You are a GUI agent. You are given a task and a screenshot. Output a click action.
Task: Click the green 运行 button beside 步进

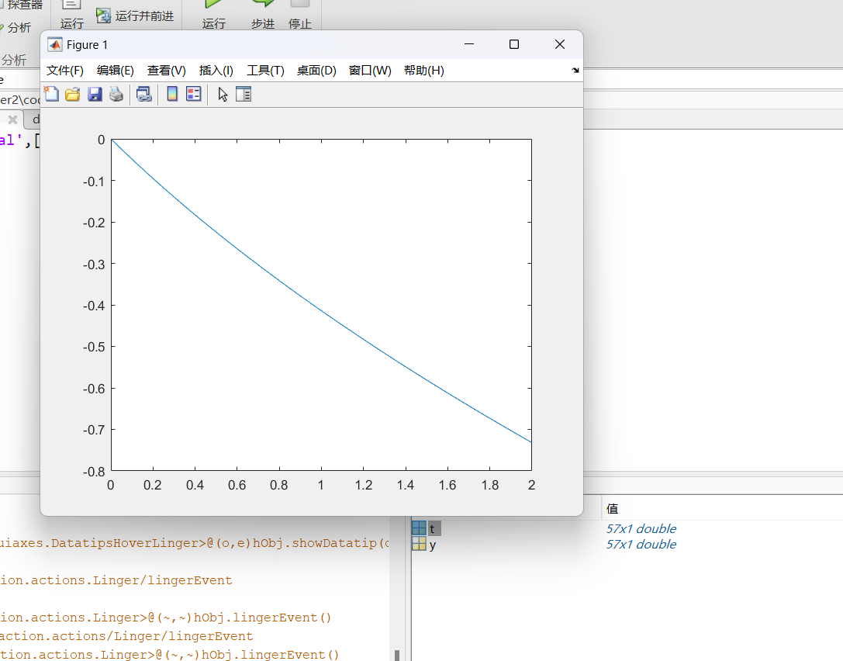click(213, 15)
